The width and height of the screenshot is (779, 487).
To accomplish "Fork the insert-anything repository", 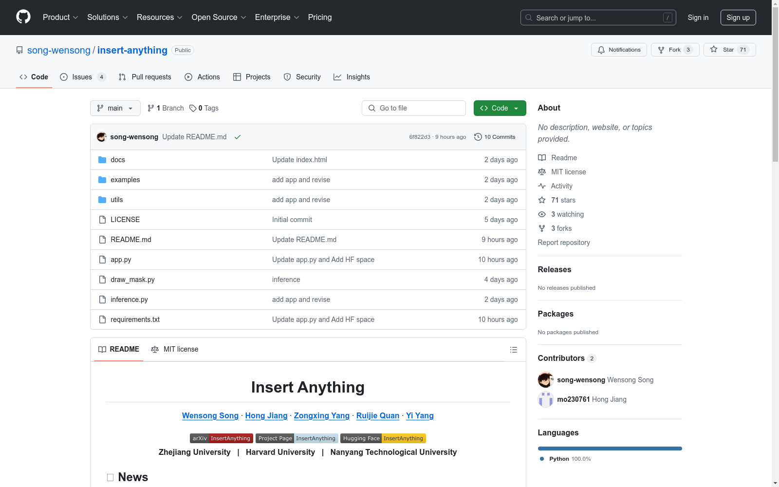I will tap(675, 50).
